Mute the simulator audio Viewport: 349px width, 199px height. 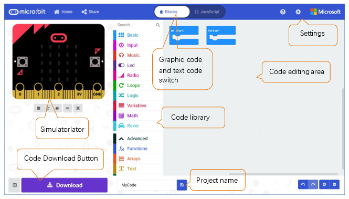point(68,108)
